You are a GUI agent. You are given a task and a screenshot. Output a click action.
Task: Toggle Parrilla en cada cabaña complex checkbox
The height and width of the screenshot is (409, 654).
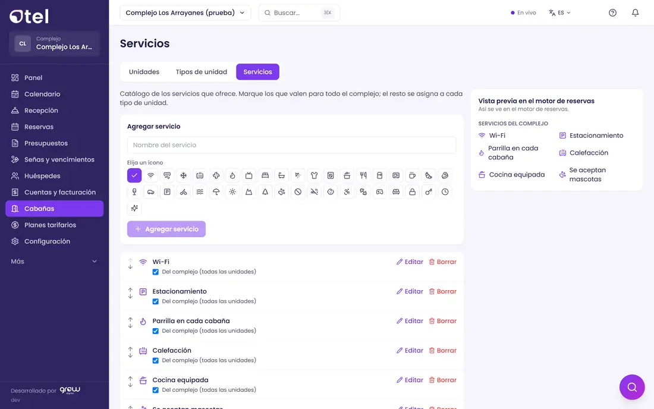click(x=156, y=331)
